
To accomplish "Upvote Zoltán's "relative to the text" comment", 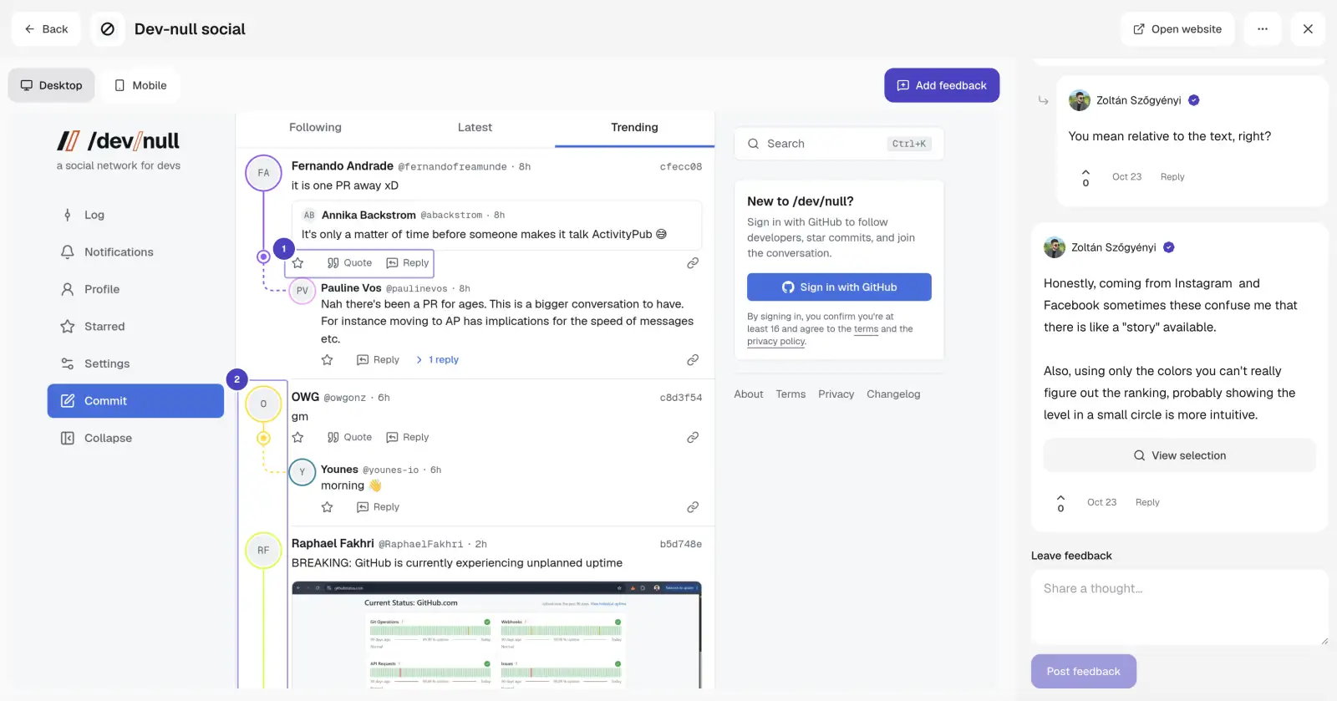I will tap(1085, 172).
